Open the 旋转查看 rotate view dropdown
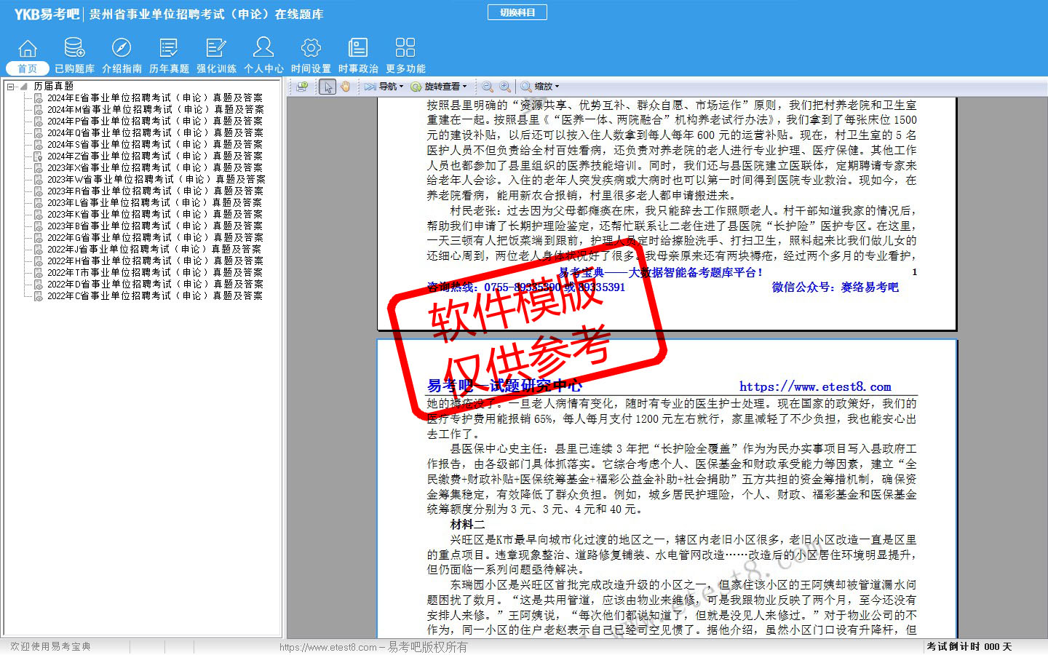 439,87
